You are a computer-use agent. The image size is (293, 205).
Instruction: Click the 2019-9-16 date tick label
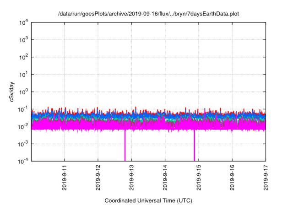[232, 178]
